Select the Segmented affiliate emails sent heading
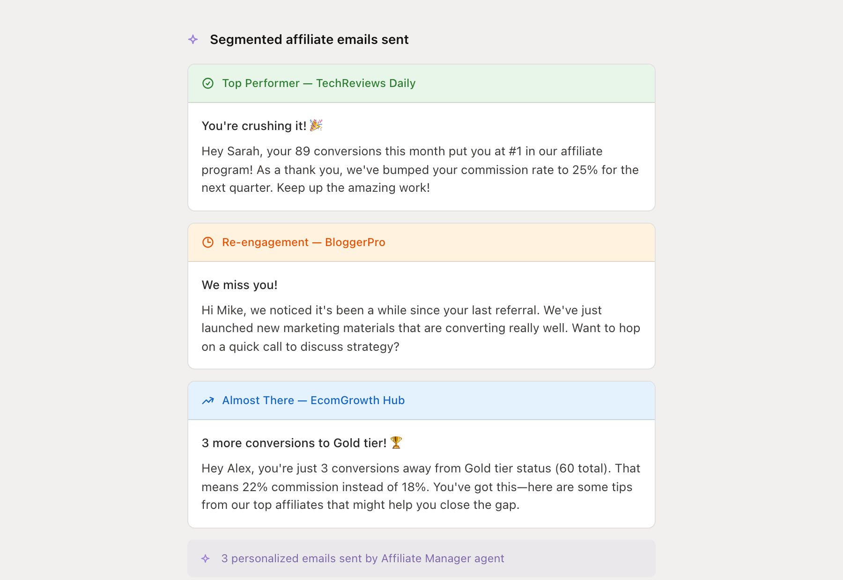 coord(310,39)
